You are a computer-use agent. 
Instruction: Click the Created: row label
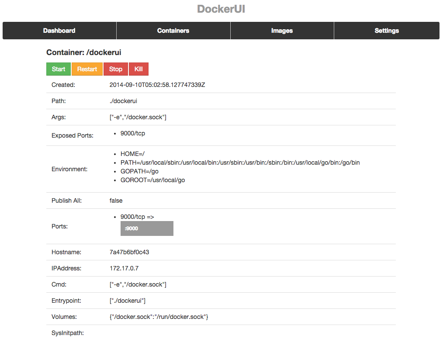click(x=63, y=85)
